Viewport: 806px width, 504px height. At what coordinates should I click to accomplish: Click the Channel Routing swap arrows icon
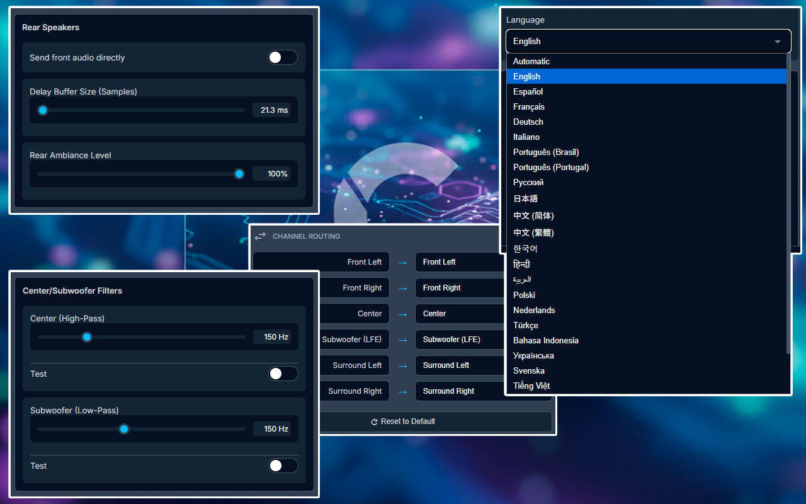point(260,236)
